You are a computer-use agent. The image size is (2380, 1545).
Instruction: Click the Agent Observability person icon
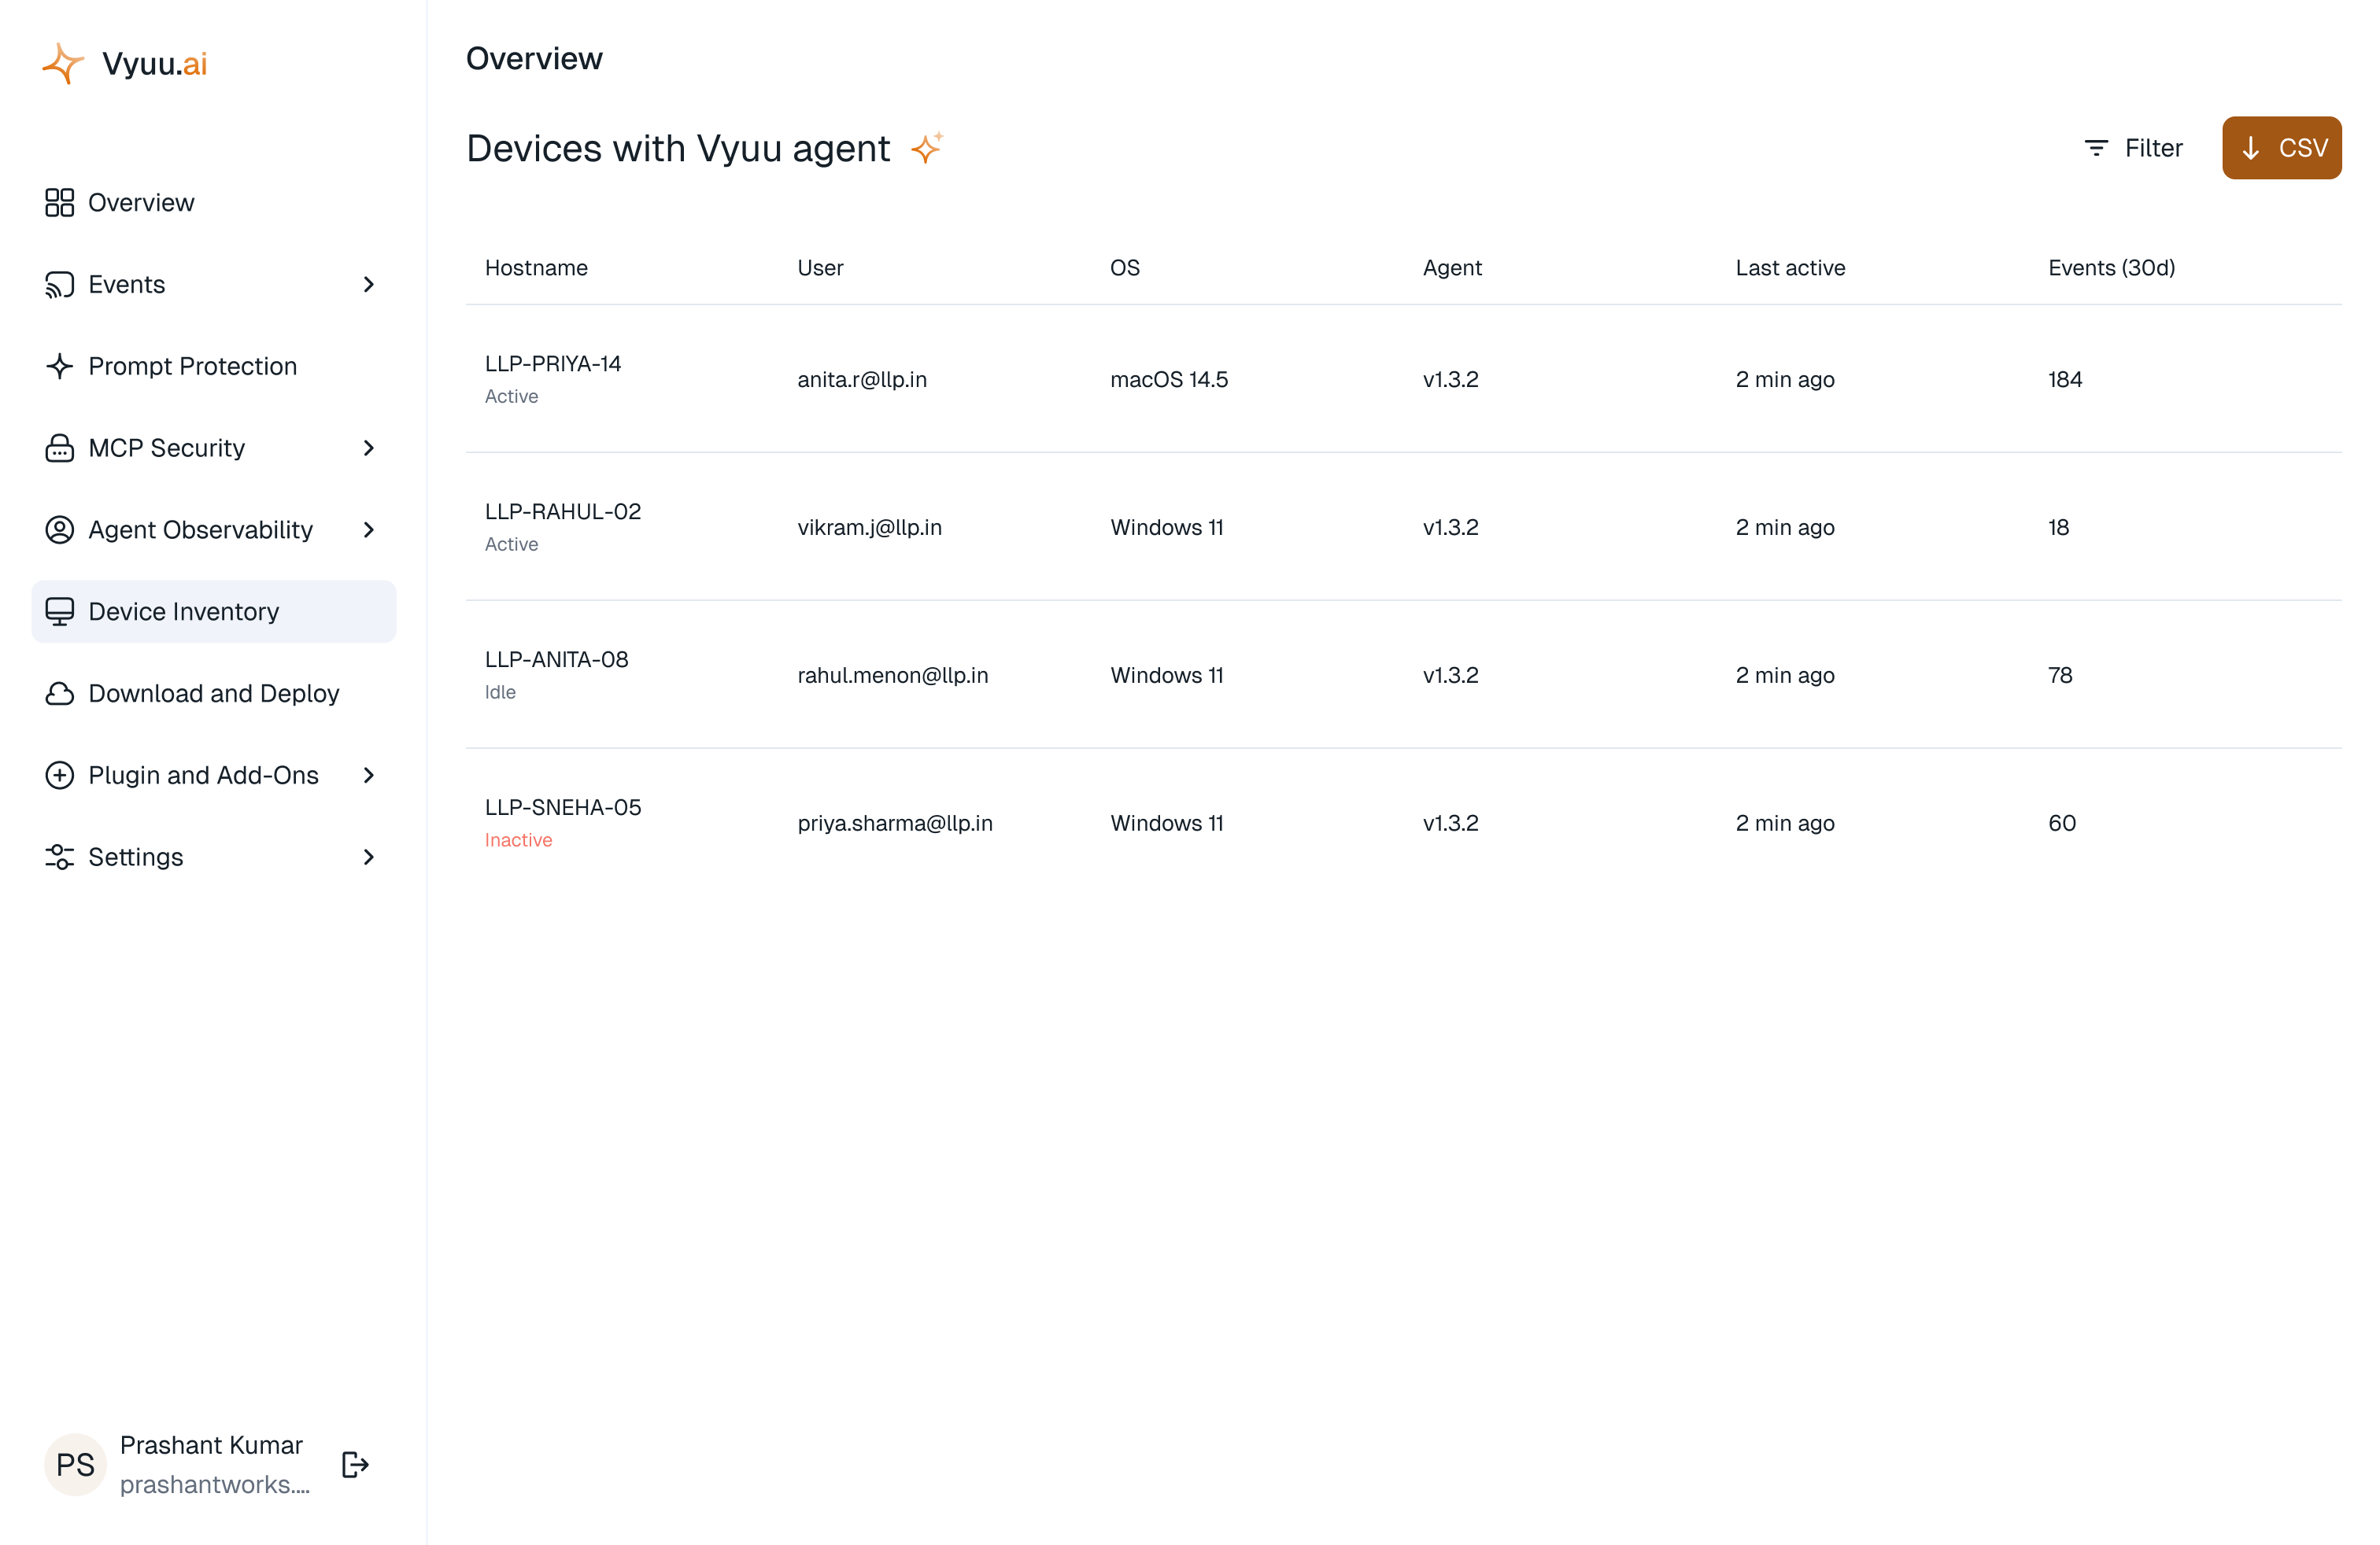coord(59,529)
